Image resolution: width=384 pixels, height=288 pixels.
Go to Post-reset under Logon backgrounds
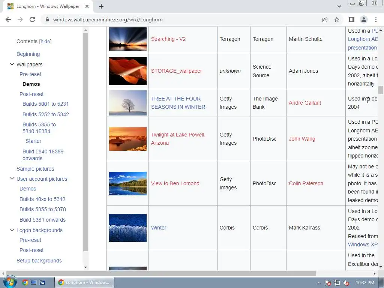(x=31, y=250)
